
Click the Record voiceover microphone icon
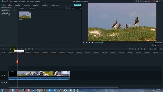pos(136,49)
